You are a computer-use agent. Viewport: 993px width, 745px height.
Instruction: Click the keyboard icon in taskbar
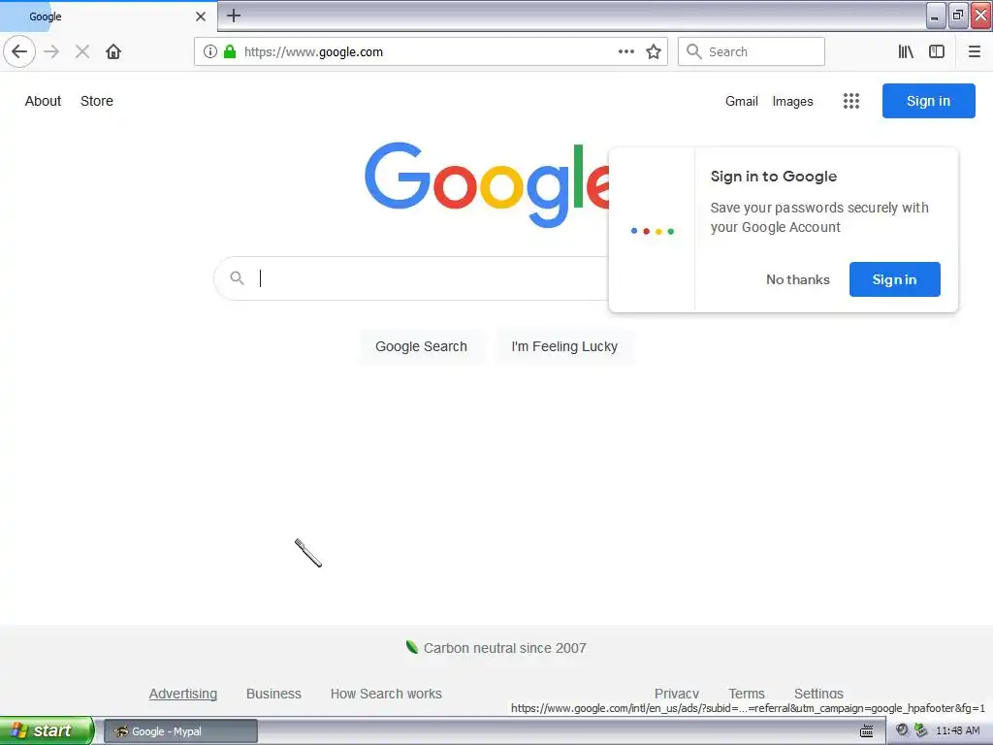[866, 731]
